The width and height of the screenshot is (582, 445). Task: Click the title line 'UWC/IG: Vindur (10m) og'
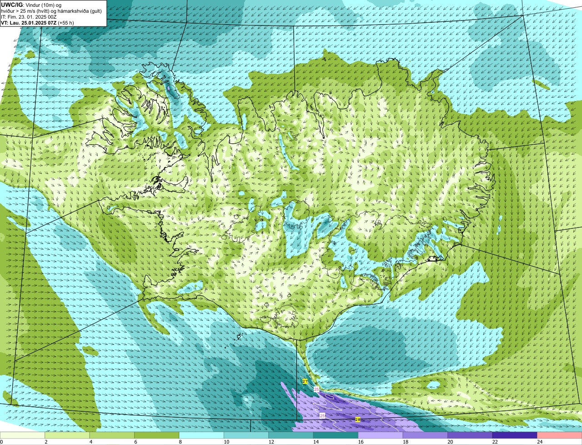coord(31,5)
